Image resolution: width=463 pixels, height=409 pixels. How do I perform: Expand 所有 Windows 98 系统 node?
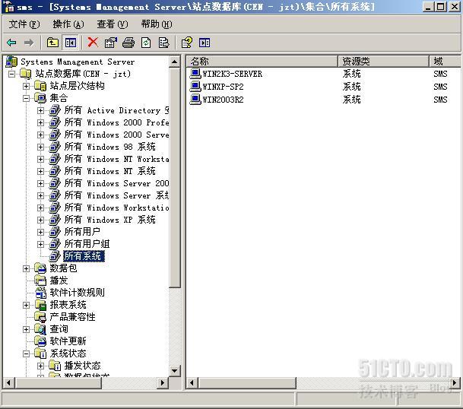(41, 147)
